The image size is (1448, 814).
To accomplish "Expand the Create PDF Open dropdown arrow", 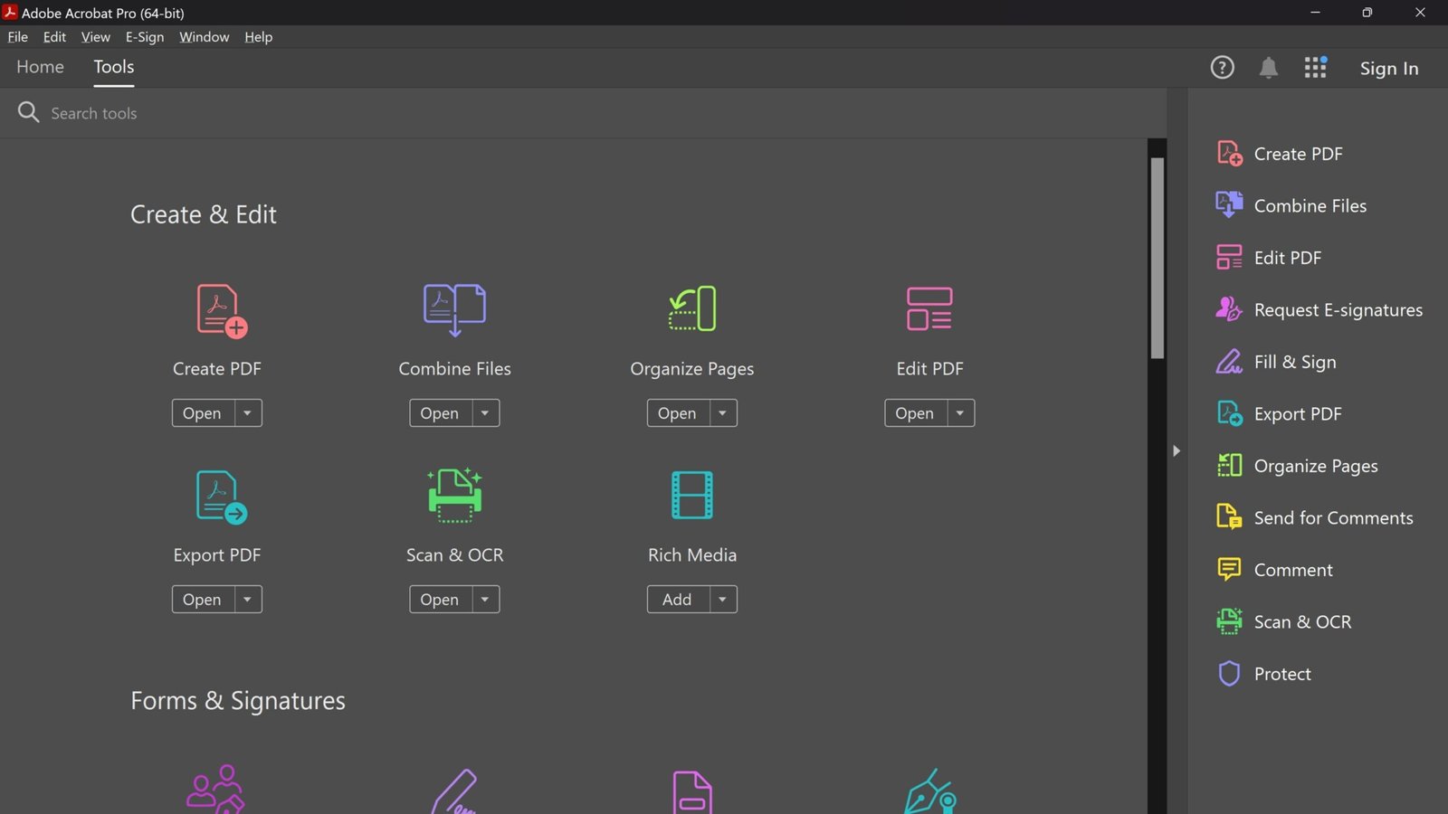I will click(x=248, y=412).
